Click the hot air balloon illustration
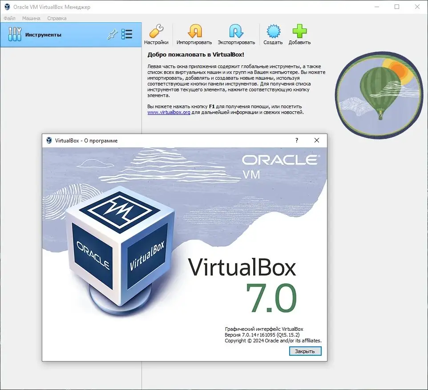428x390 pixels. tap(379, 95)
